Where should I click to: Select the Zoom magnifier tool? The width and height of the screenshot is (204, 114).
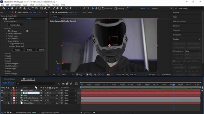[x=16, y=8]
